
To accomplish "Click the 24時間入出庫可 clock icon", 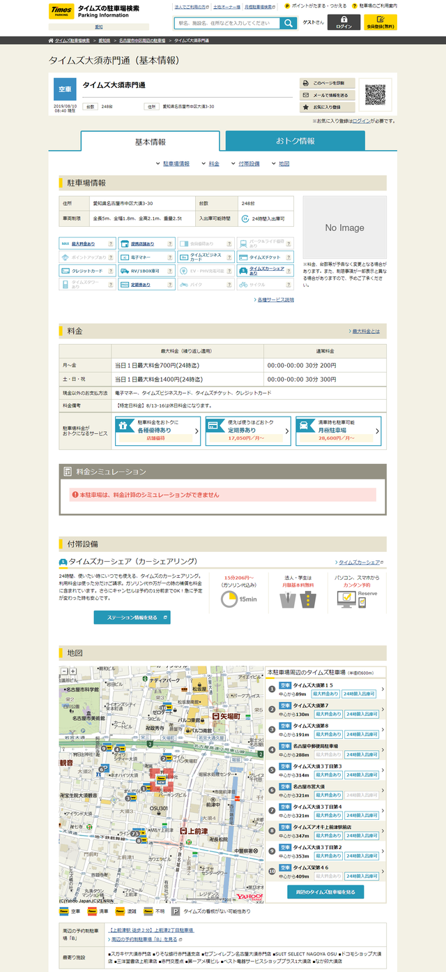I will (245, 218).
